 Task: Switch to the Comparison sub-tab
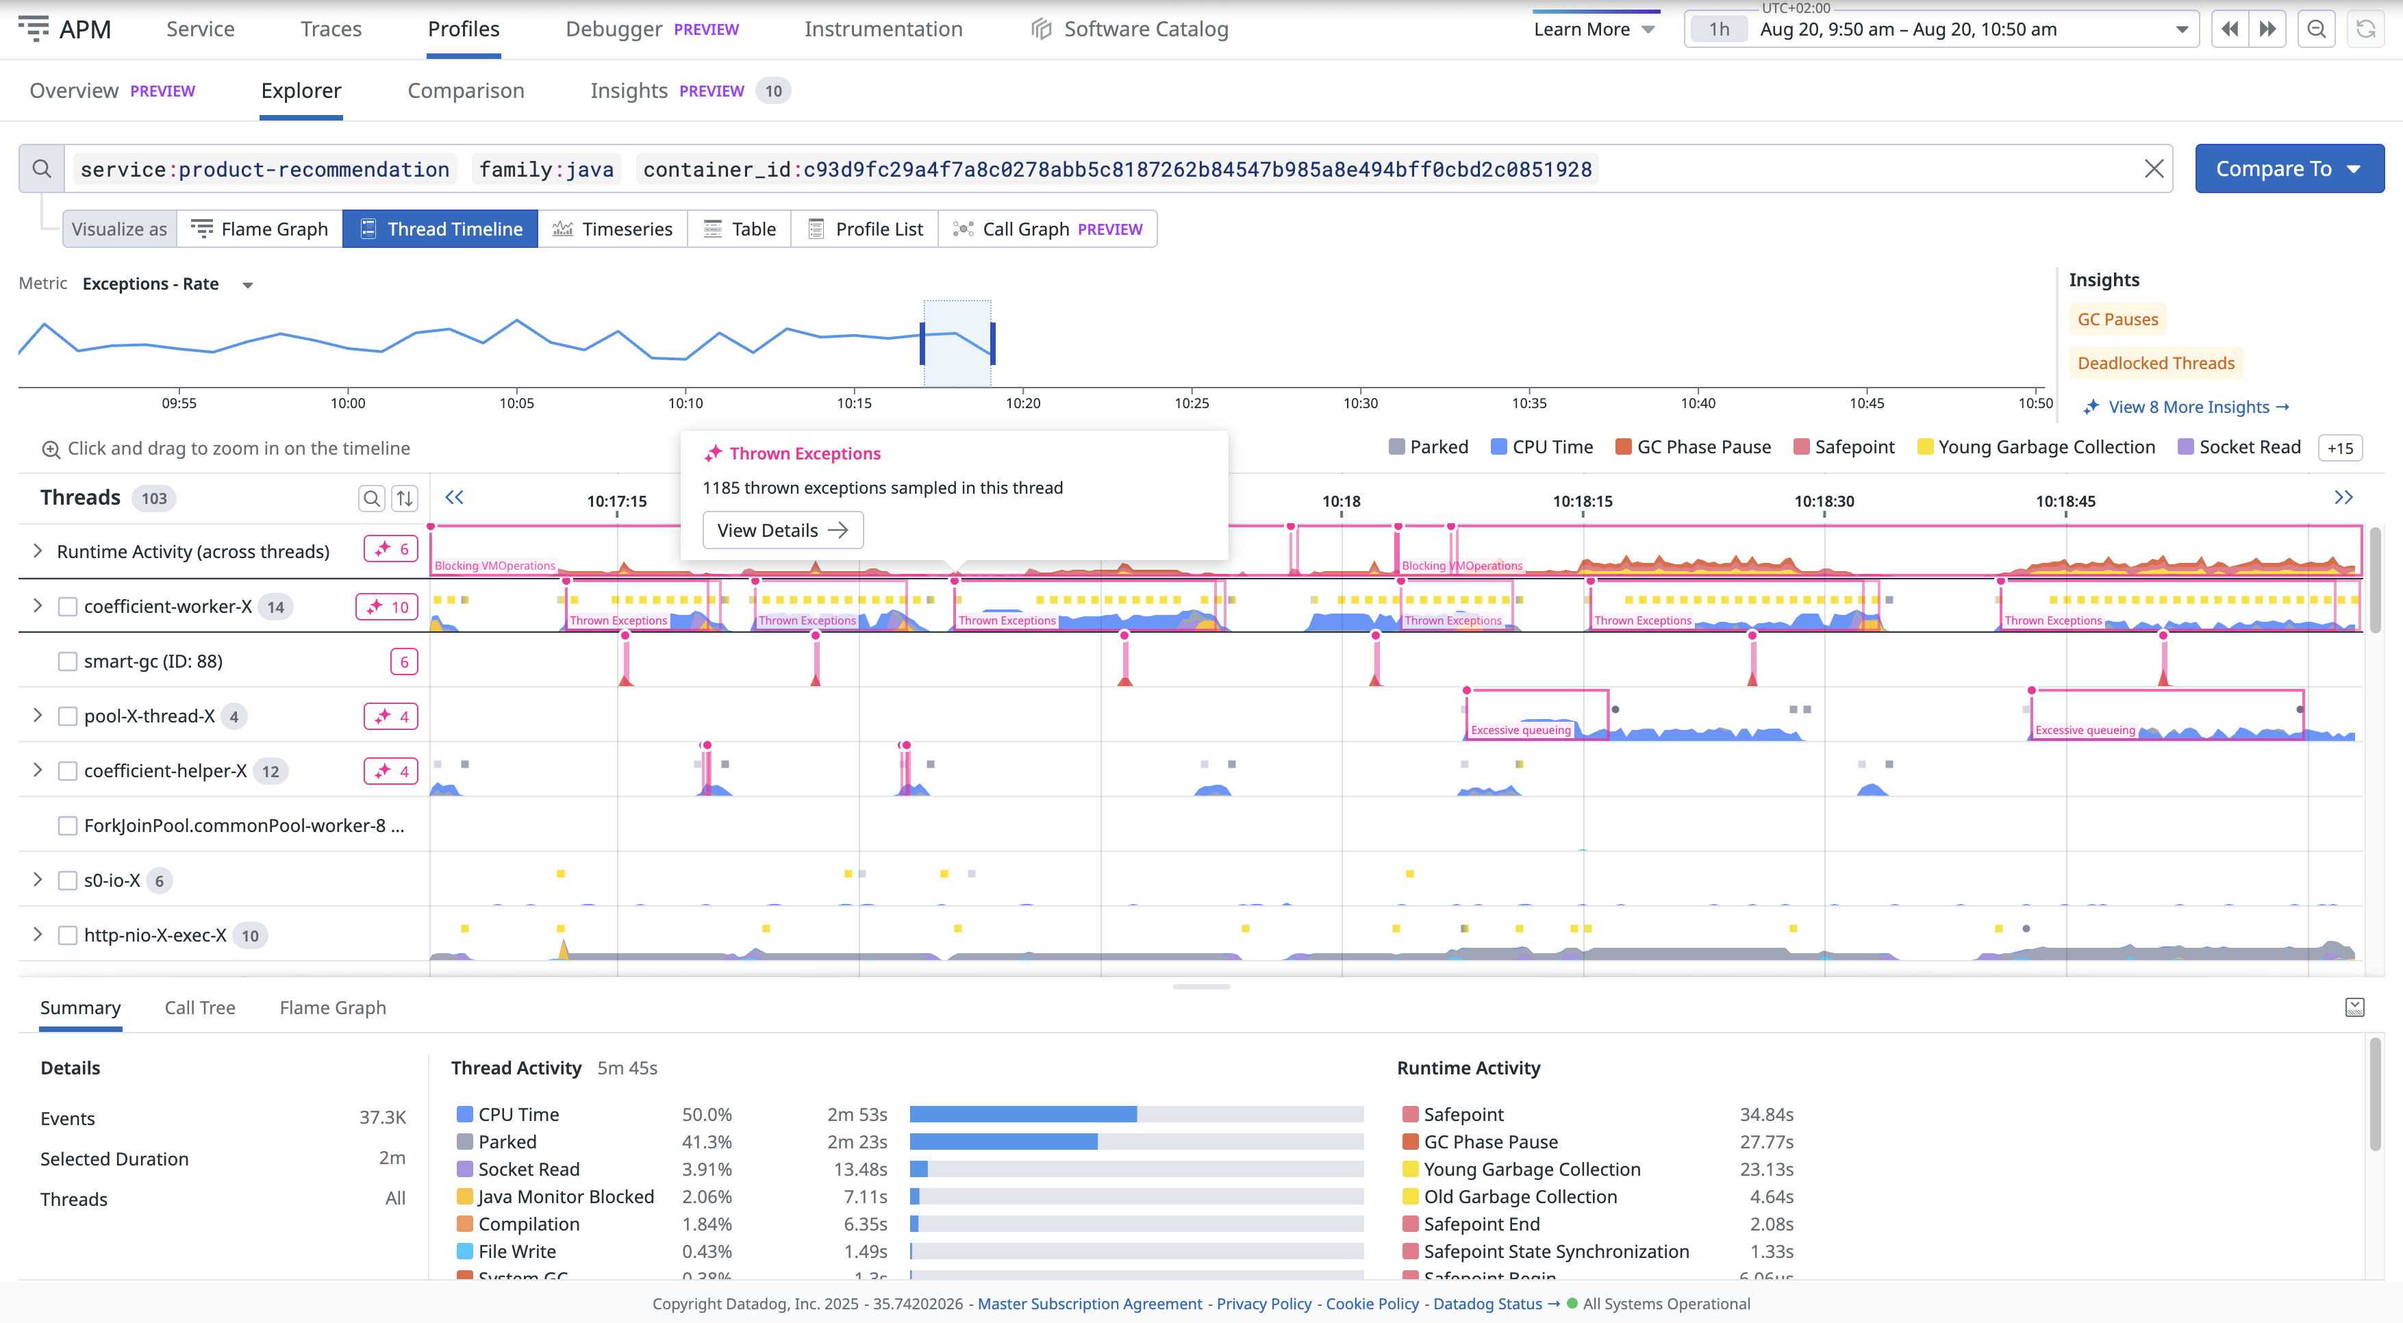coord(466,90)
